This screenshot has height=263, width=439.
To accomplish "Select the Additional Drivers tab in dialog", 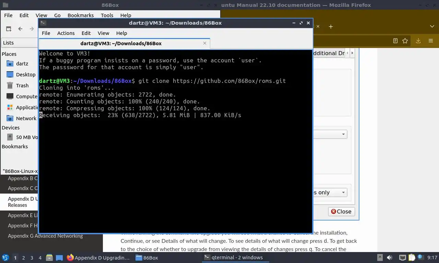I will point(329,53).
